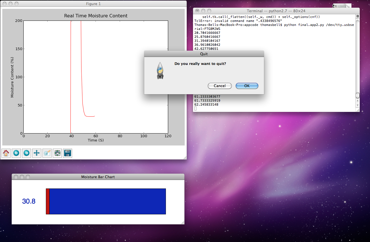Go back to previous plot view
The width and height of the screenshot is (370, 242).
pos(16,153)
